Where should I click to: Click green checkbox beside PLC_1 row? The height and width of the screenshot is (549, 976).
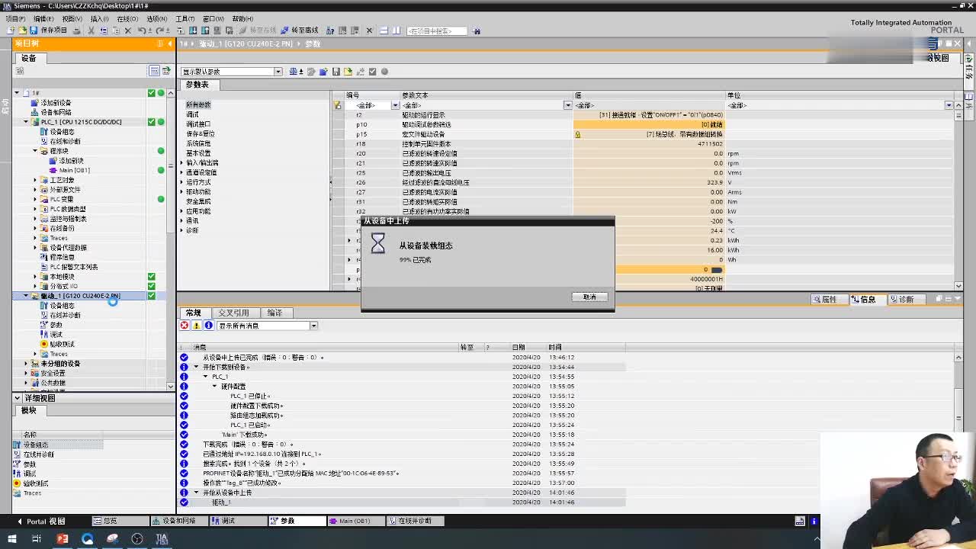tap(151, 122)
